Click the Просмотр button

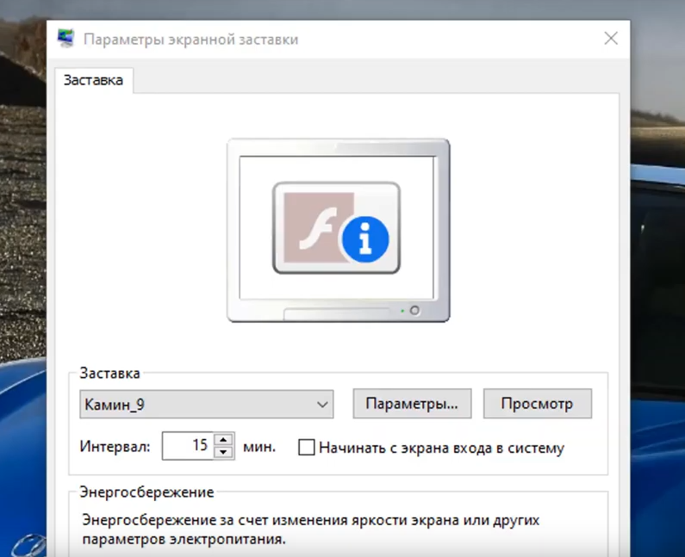[x=538, y=404]
